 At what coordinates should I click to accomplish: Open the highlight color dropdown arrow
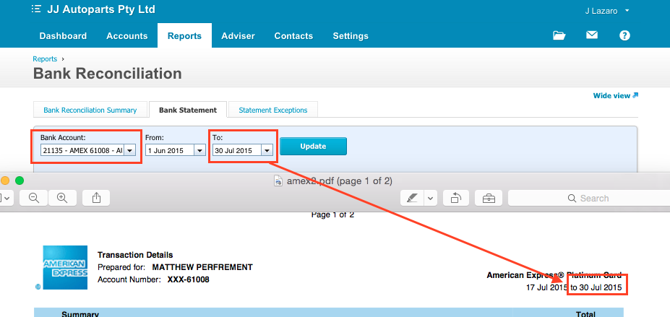pyautogui.click(x=429, y=198)
